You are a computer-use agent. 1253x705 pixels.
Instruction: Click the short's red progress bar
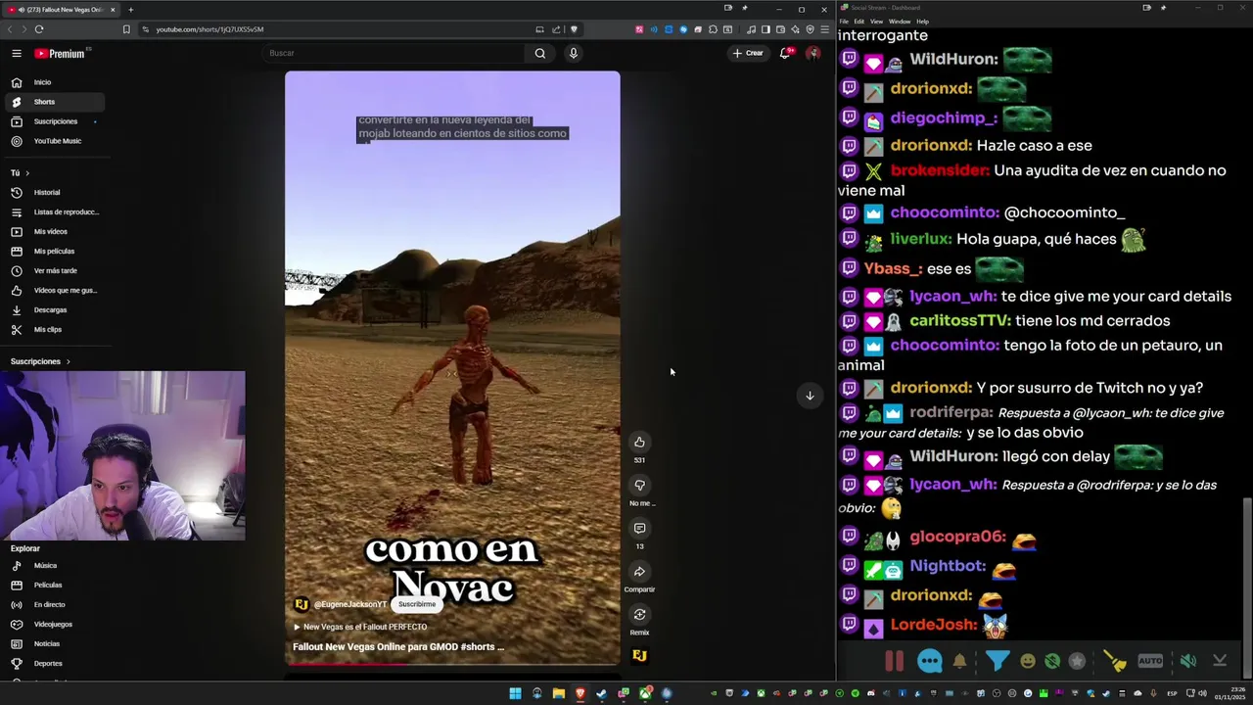pos(347,664)
